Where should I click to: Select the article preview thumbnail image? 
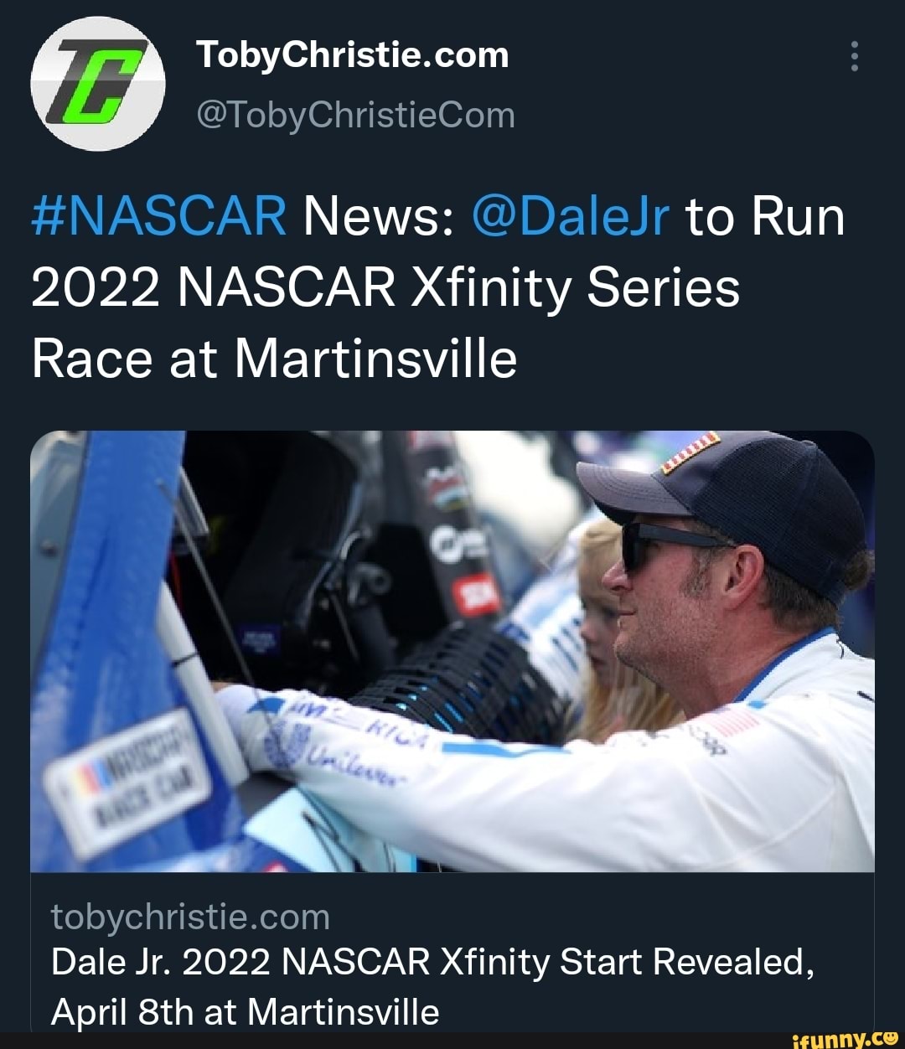(452, 654)
